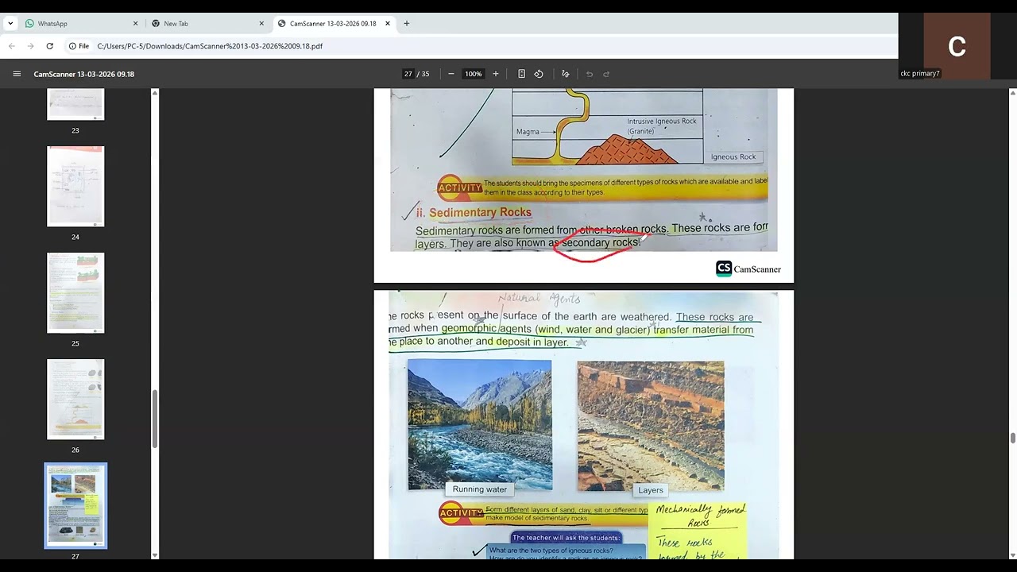
Task: Reload the page with refresh icon
Action: coord(50,46)
